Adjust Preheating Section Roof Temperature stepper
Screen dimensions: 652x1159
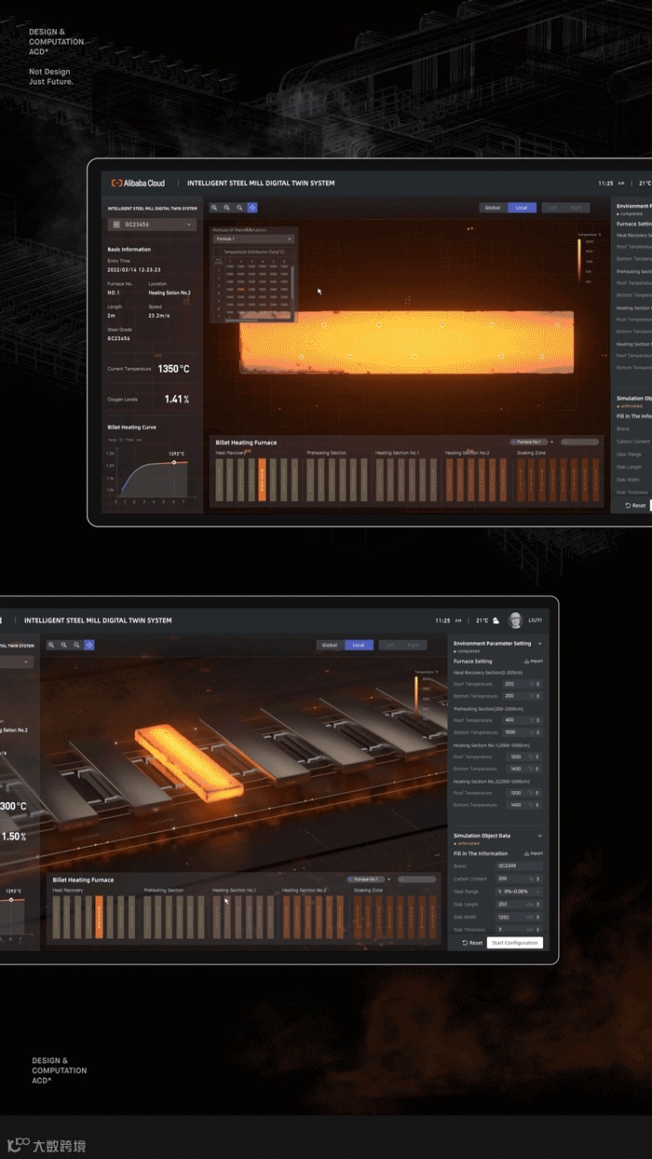(538, 720)
